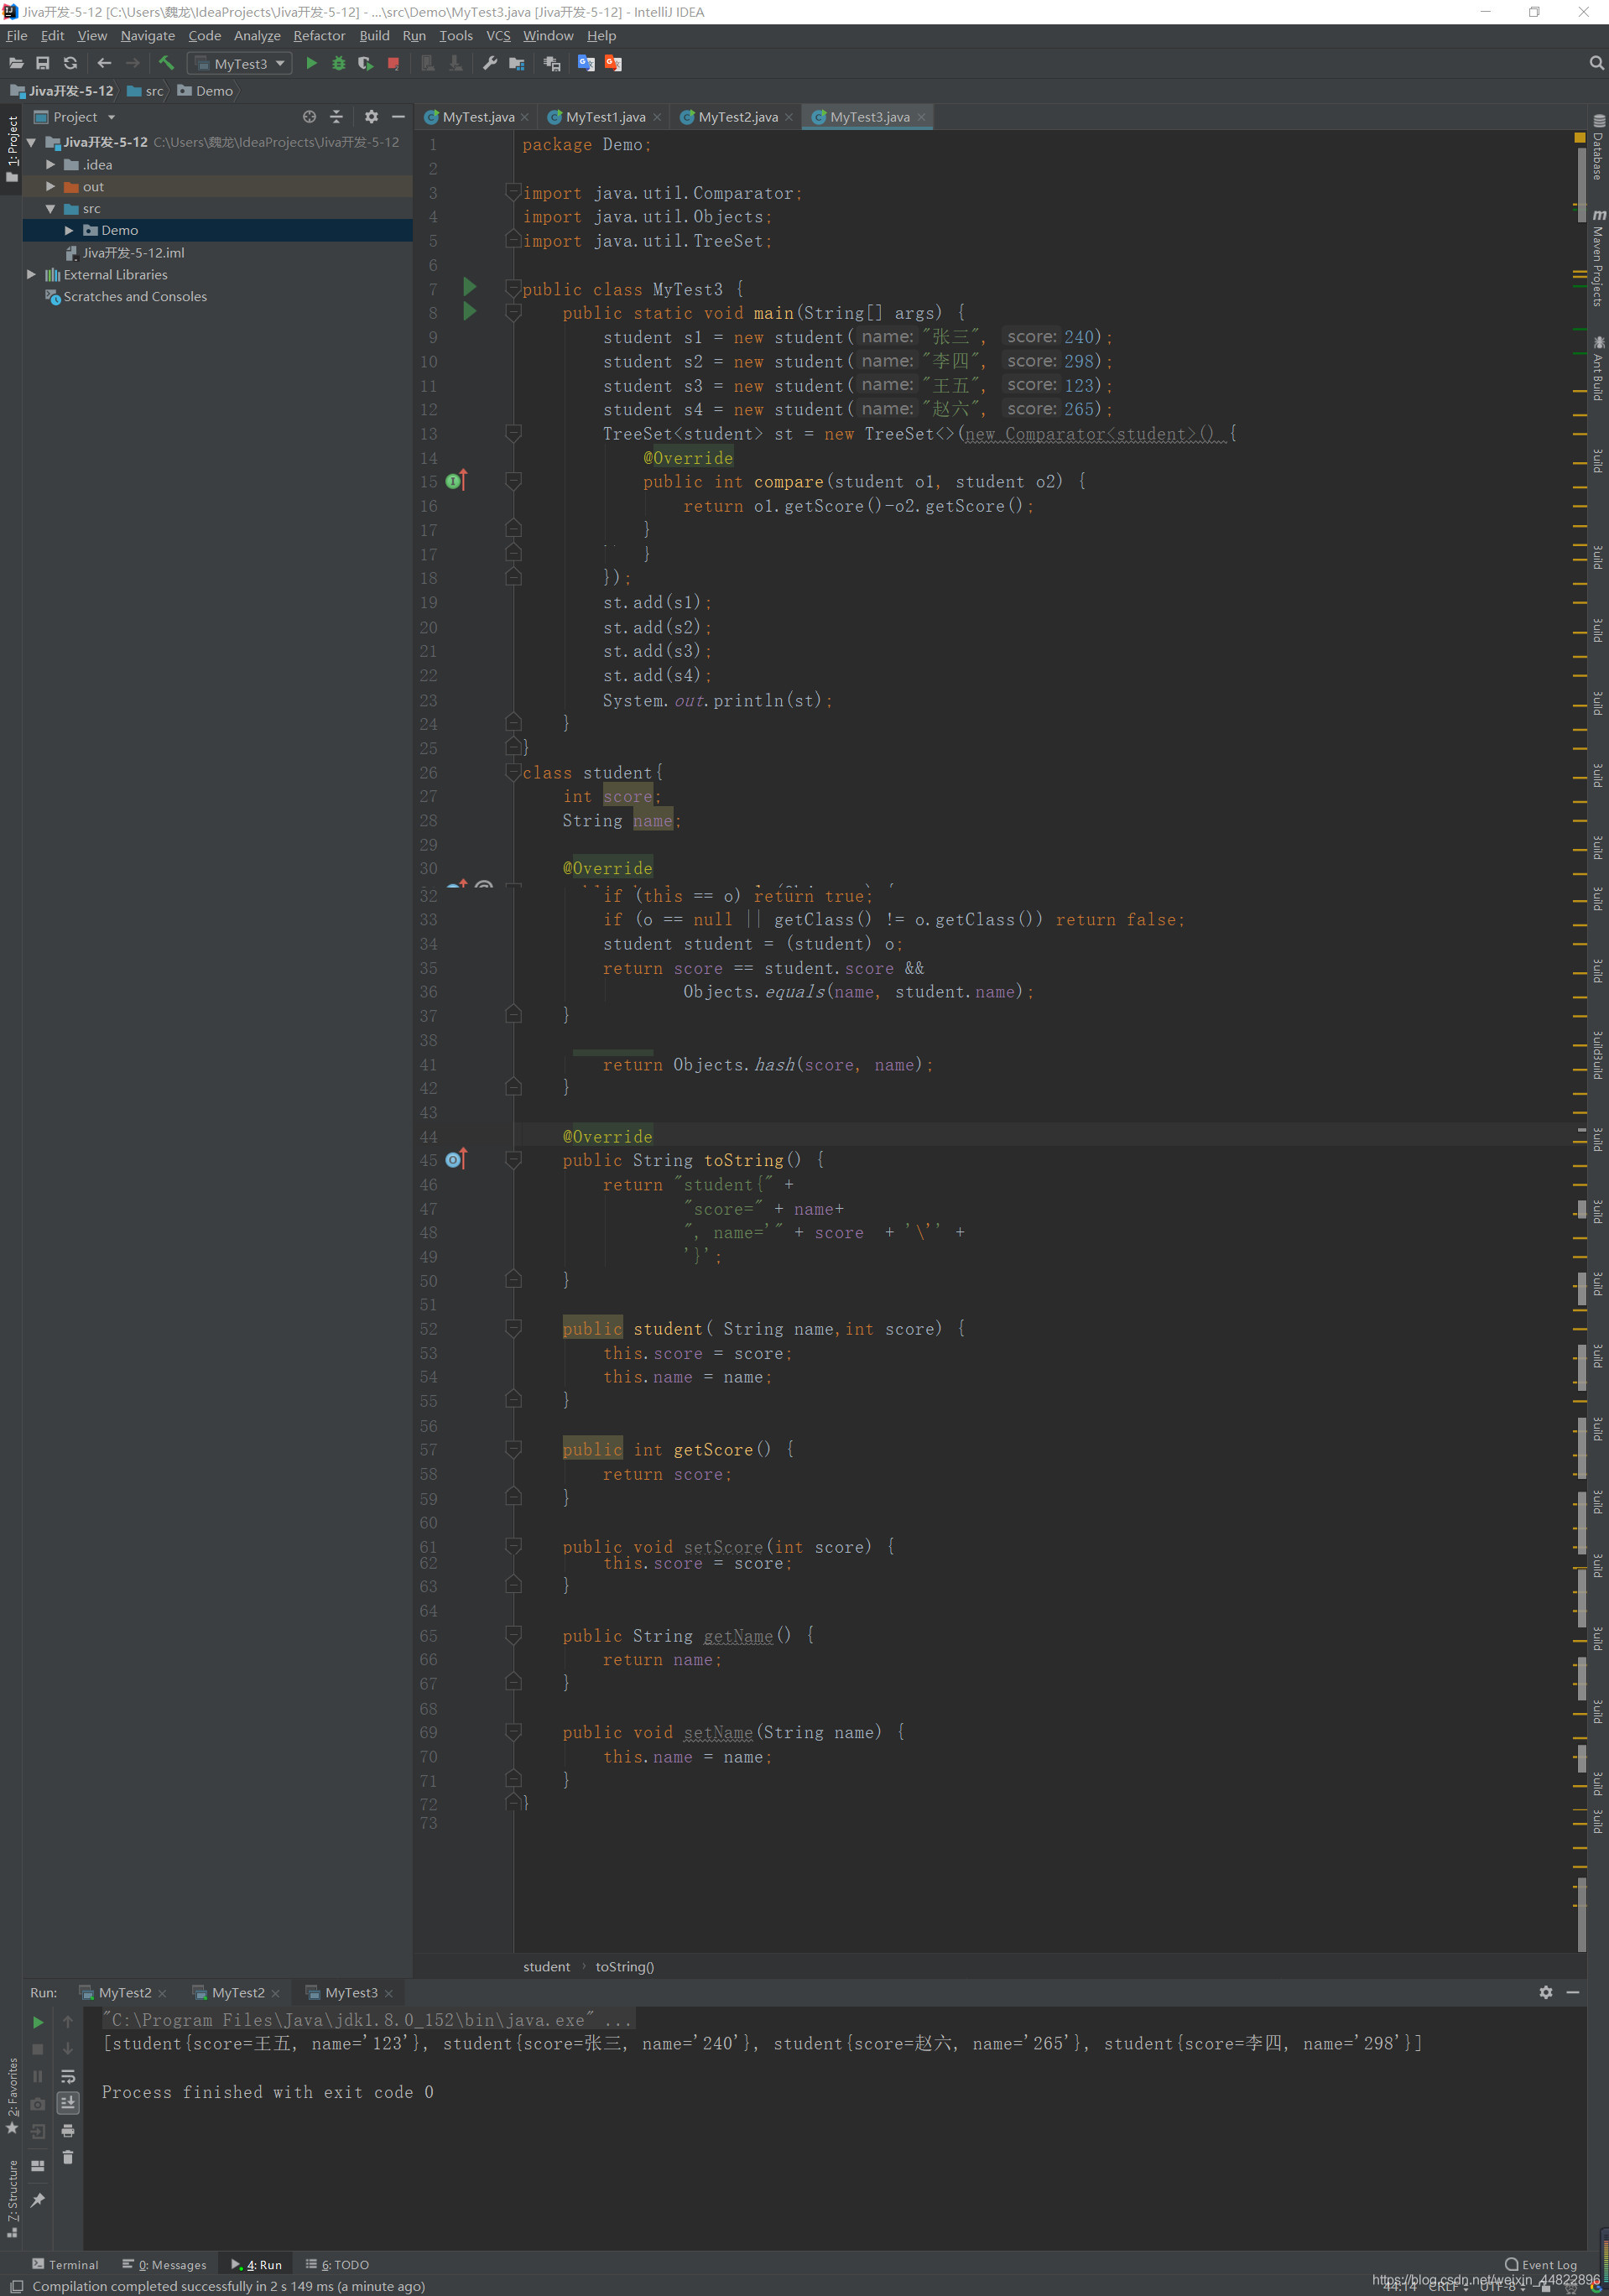The height and width of the screenshot is (2296, 1609).
Task: Close the MyTest3.java editor tab
Action: pyautogui.click(x=921, y=117)
